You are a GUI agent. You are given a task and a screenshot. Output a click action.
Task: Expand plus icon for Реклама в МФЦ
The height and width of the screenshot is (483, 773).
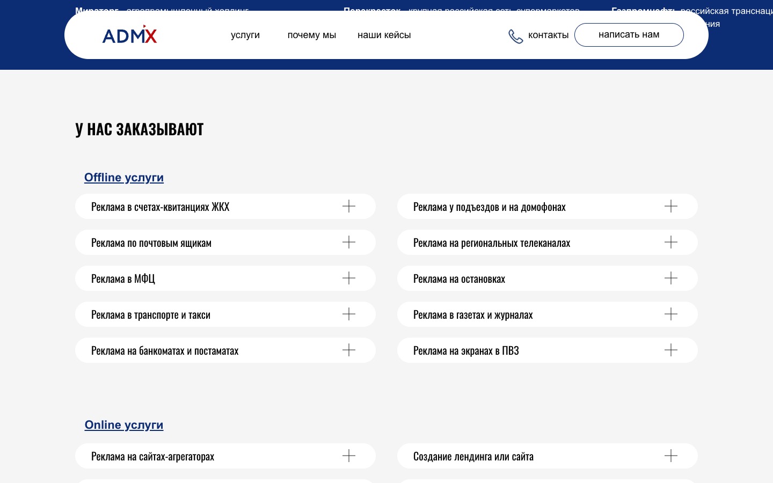click(x=349, y=278)
